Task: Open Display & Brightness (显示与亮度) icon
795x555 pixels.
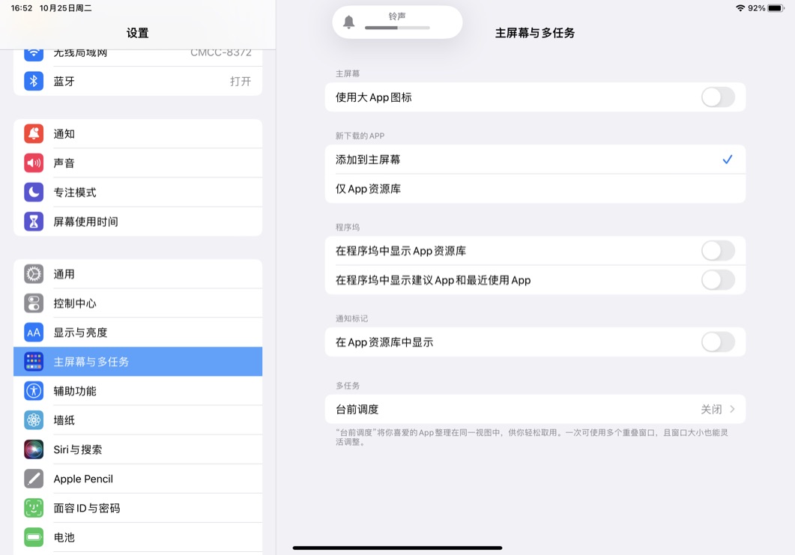Action: (33, 332)
